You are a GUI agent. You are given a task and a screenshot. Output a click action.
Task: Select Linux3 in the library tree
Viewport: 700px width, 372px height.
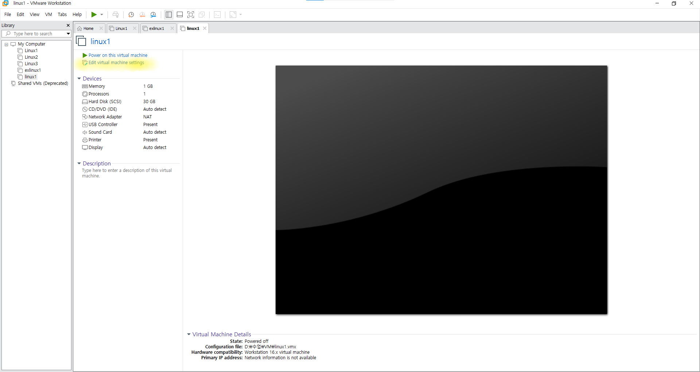click(x=31, y=64)
